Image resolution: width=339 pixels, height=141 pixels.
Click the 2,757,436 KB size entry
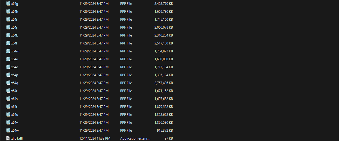pyautogui.click(x=164, y=83)
